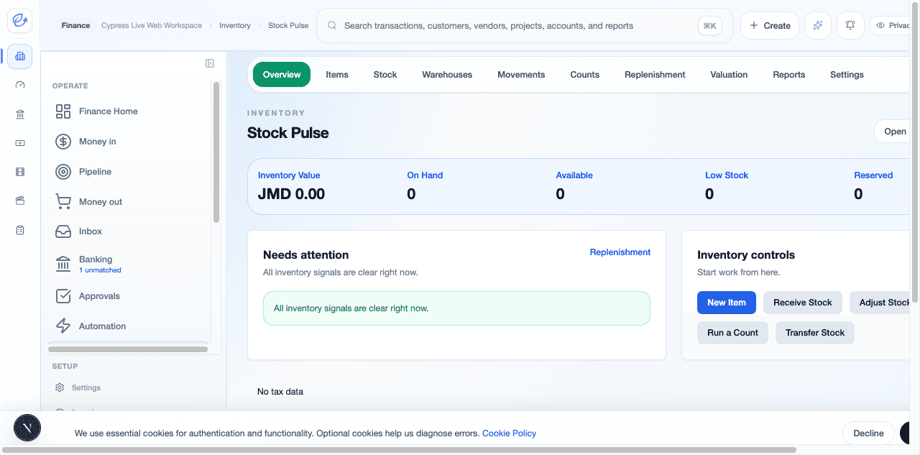This screenshot has width=920, height=455.
Task: Go to the Replenishment tab
Action: [x=655, y=75]
